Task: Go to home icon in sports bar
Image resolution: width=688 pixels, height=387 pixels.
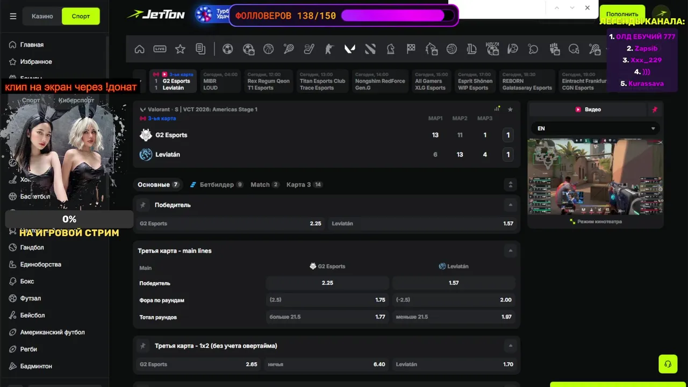Action: 139,49
